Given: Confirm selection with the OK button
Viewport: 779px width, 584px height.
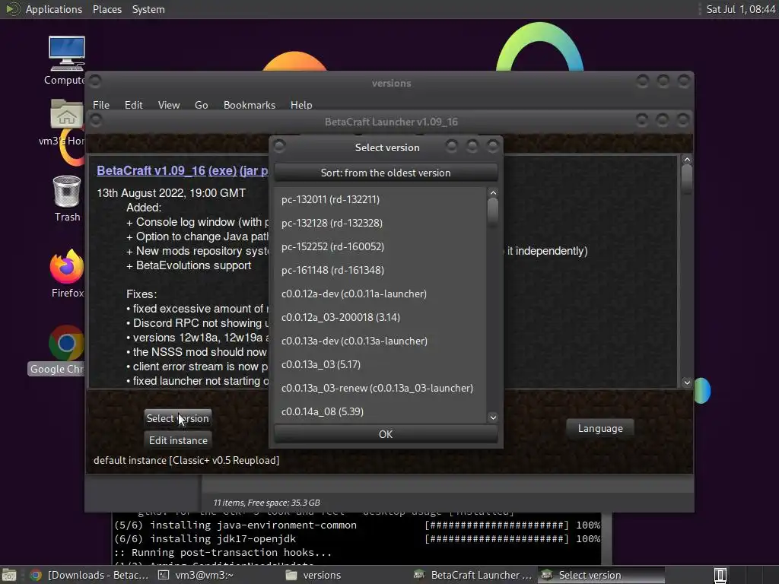Looking at the screenshot, I should 386,434.
